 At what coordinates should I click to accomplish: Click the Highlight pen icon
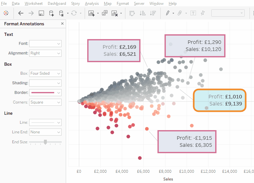[x=167, y=13]
